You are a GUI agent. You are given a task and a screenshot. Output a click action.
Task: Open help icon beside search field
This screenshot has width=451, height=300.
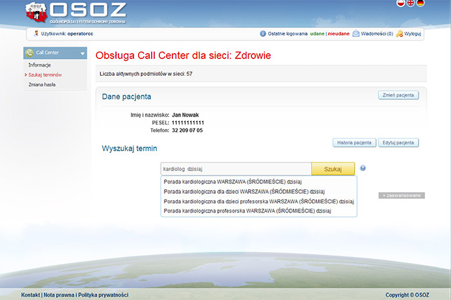coord(363,168)
